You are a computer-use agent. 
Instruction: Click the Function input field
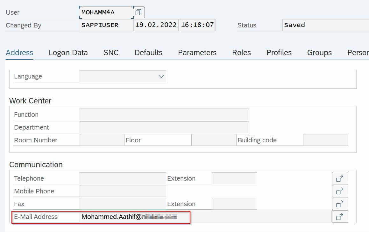pos(164,115)
